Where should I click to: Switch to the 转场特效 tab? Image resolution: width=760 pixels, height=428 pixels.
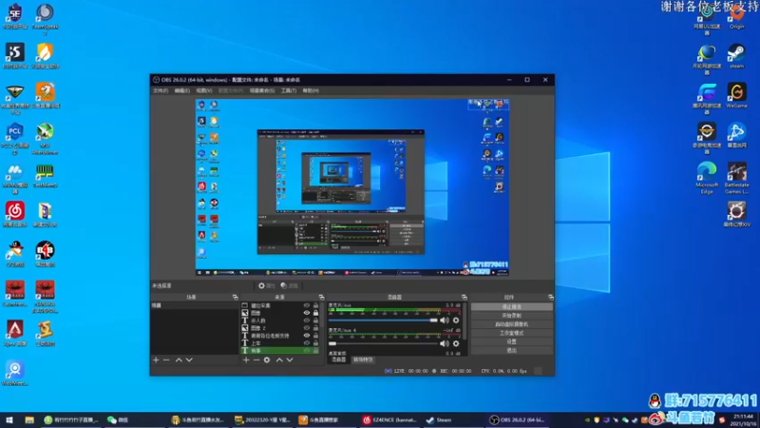pos(363,360)
